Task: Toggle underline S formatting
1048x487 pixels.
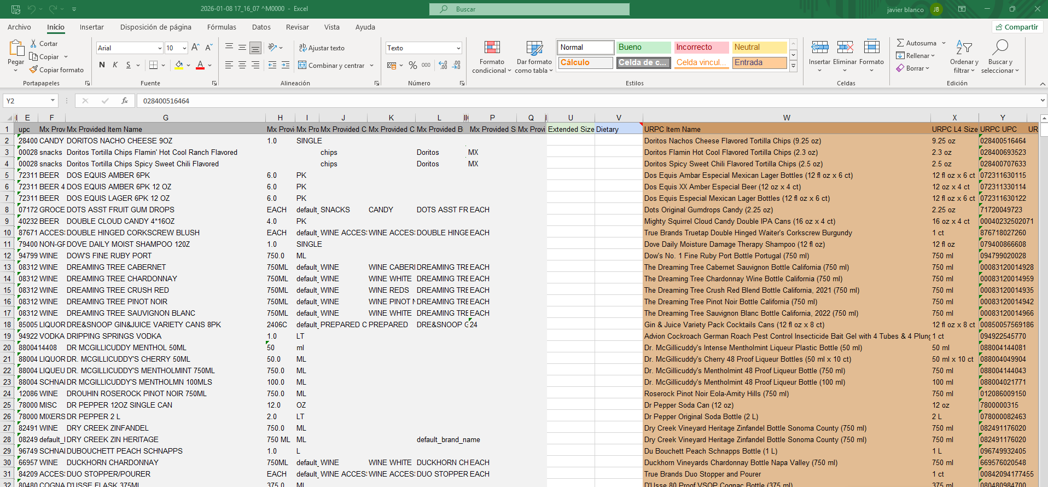Action: pyautogui.click(x=129, y=65)
